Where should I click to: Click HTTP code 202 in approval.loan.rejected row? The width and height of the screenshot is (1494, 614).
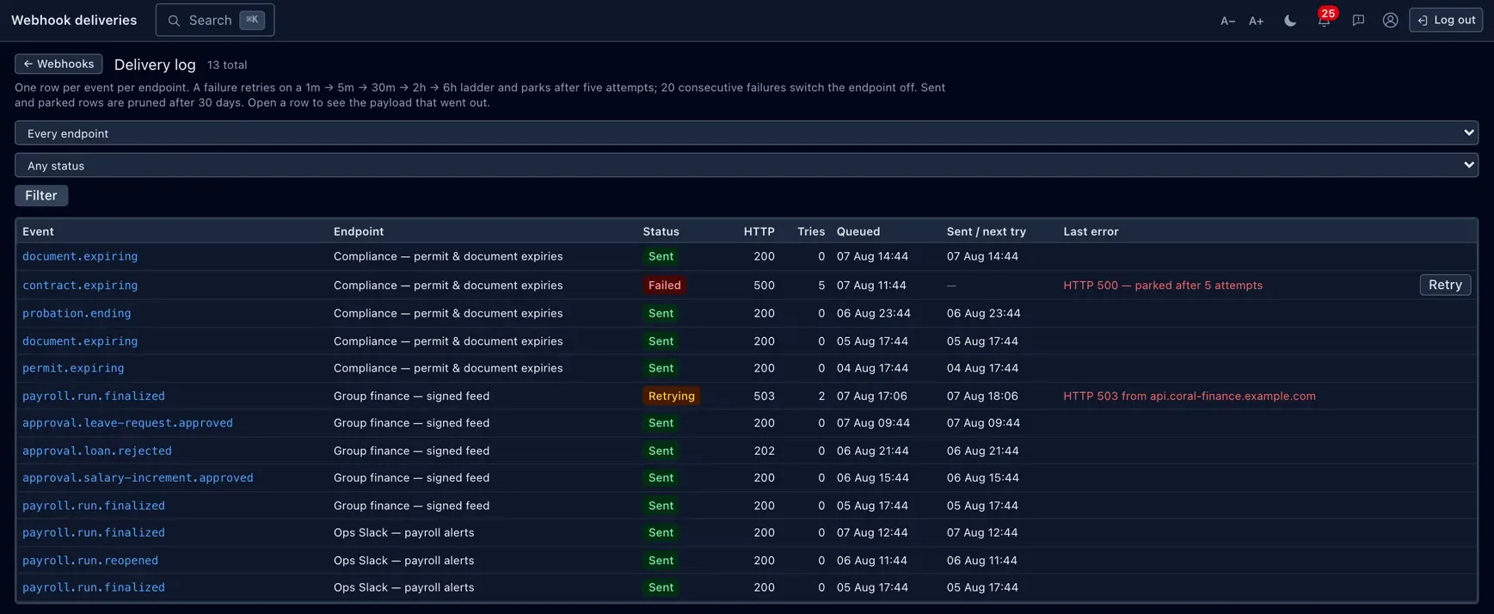(x=764, y=451)
